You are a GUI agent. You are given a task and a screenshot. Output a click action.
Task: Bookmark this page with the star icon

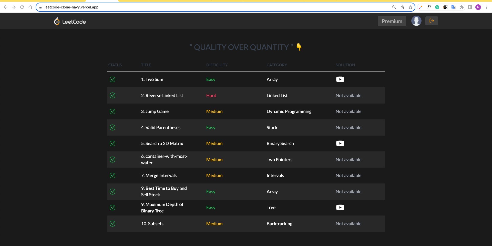coord(411,7)
